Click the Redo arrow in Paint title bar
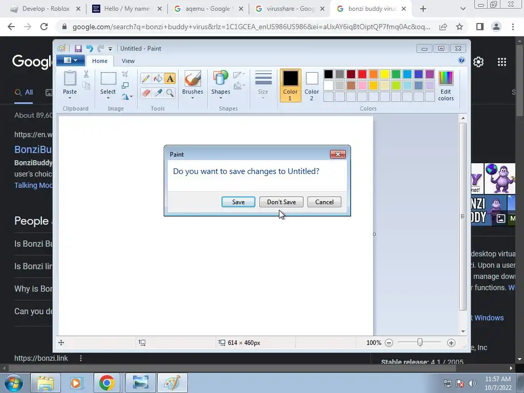This screenshot has width=524, height=393. (100, 49)
